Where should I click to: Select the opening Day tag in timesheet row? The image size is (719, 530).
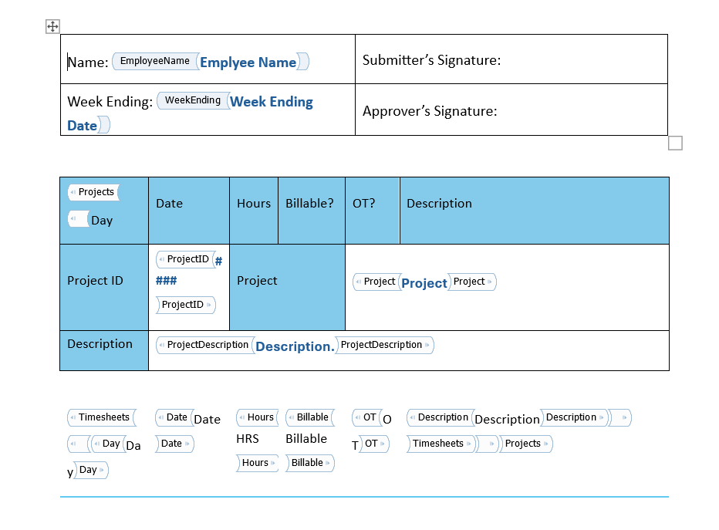(x=108, y=444)
